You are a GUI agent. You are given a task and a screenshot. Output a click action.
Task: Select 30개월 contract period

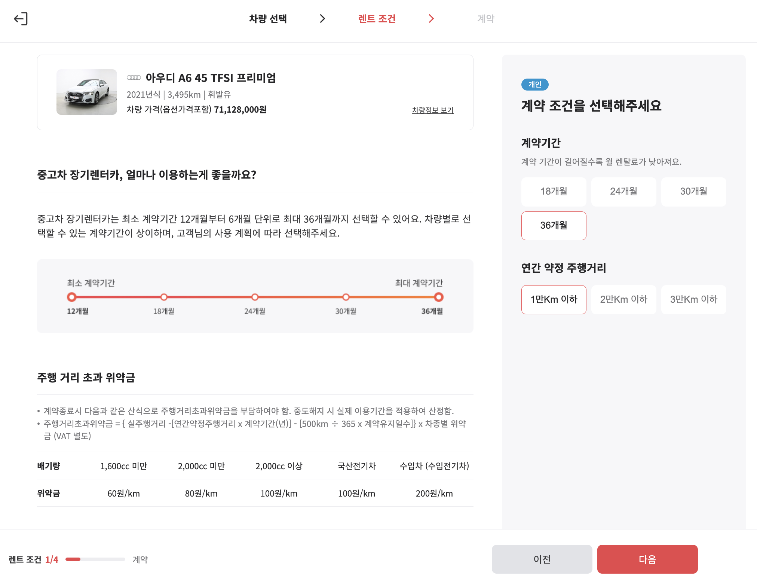click(x=693, y=192)
